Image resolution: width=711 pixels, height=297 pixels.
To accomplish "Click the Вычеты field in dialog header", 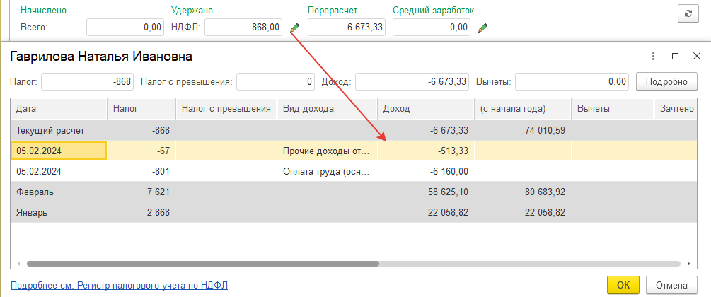I will pos(572,81).
